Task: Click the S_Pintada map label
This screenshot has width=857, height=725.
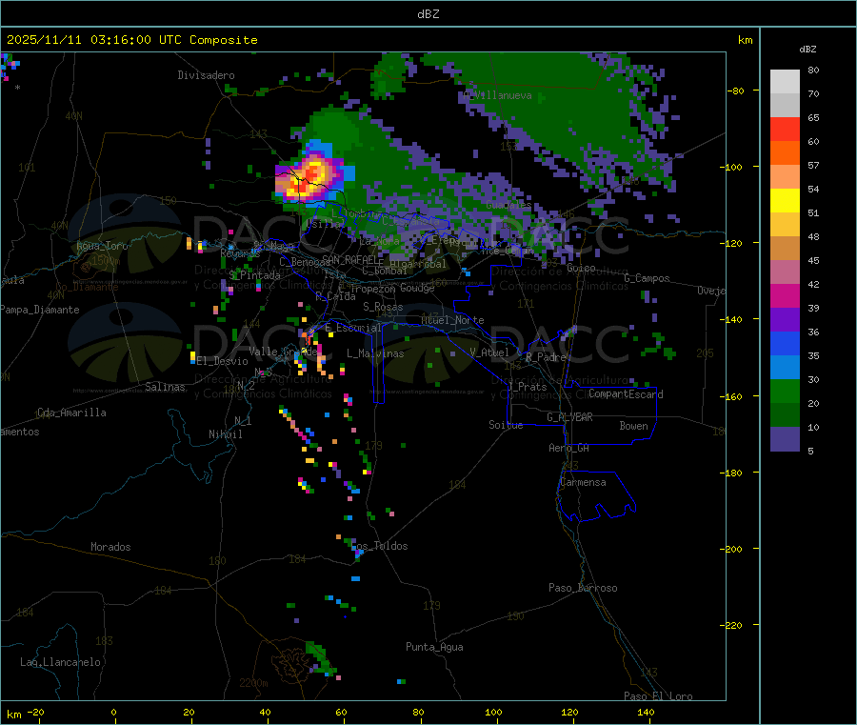Action: (254, 275)
